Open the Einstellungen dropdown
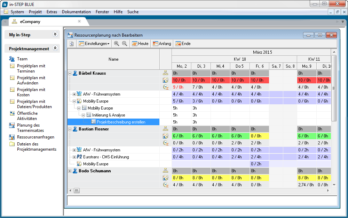The width and height of the screenshot is (348, 218). [94, 44]
